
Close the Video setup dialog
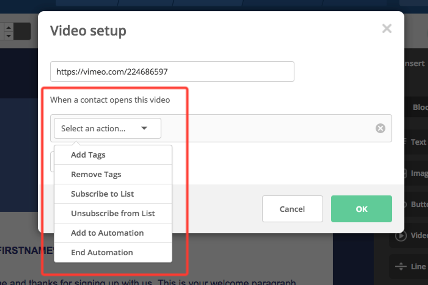pyautogui.click(x=387, y=29)
